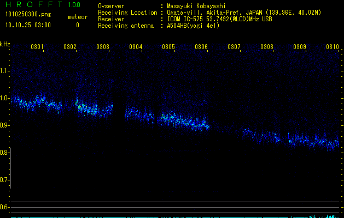This screenshot has height=218, width=344.
Task: Click the ICOM IC-575 53.7492 MHz USB text
Action: click(x=219, y=19)
